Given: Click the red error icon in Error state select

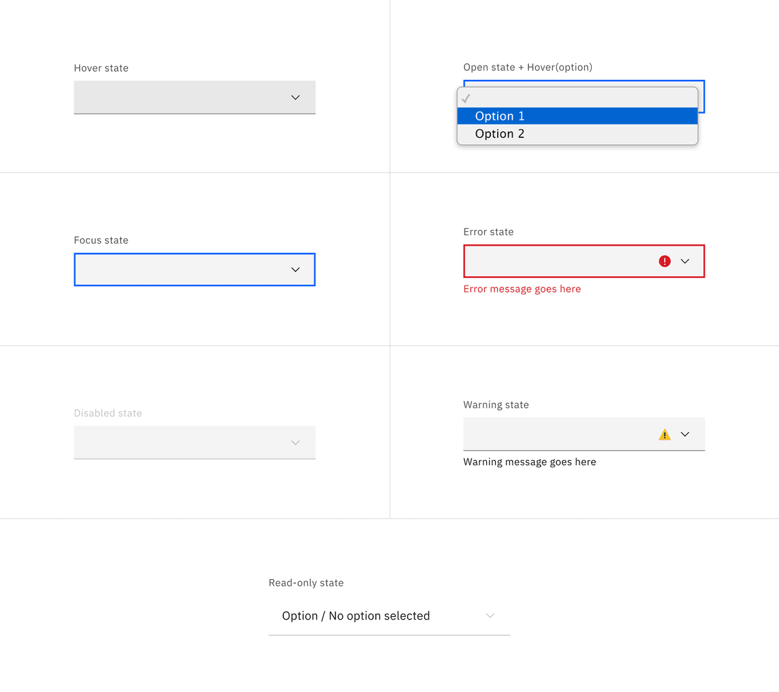Looking at the screenshot, I should point(665,261).
